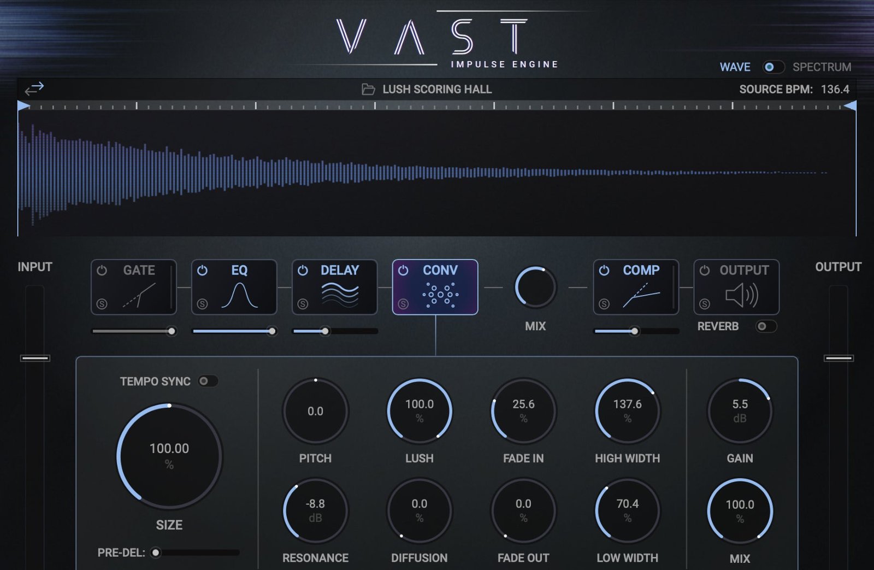Solo the GATE module with S icon
The height and width of the screenshot is (570, 874).
102,304
